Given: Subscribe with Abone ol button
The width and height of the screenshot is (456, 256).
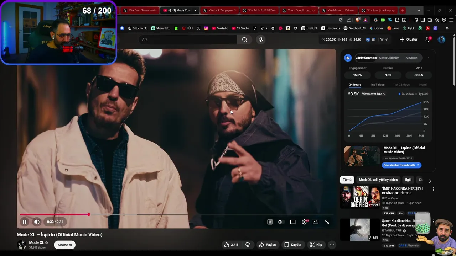Looking at the screenshot, I should click(65, 245).
